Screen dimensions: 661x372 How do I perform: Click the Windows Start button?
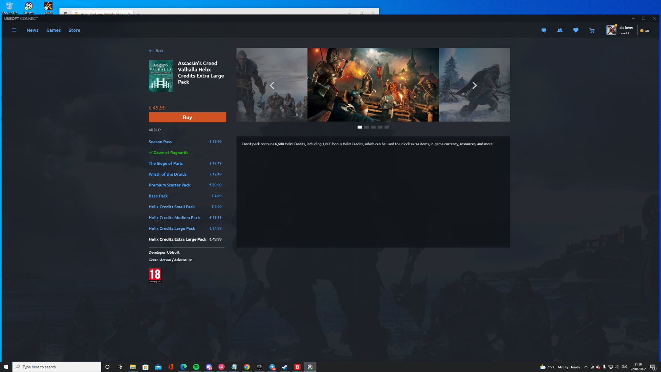click(x=6, y=367)
